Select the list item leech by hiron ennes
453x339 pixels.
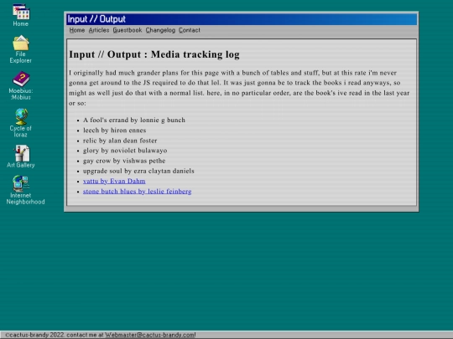tap(114, 131)
